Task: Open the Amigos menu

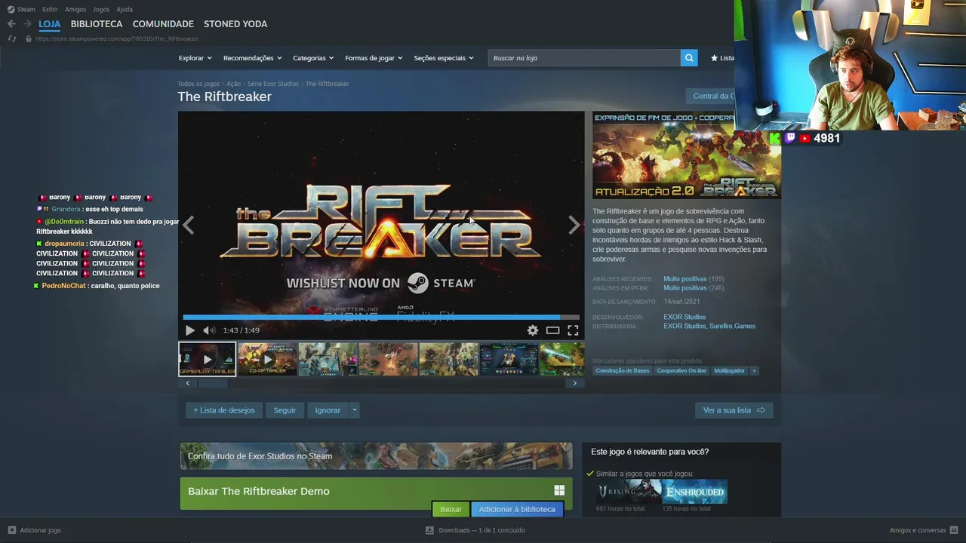Action: [x=75, y=9]
